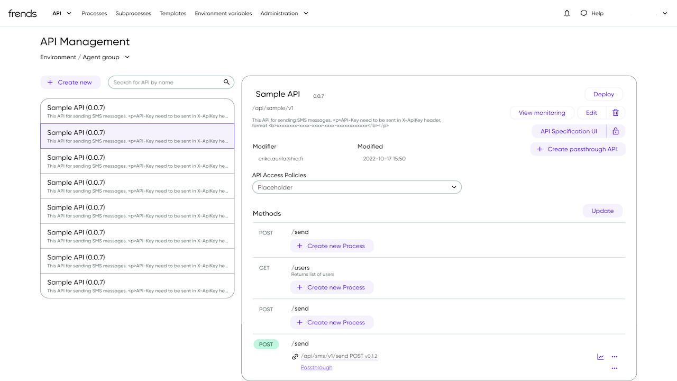Click the modified date 2022-10-17 15:50
The image size is (677, 381).
[384, 159]
